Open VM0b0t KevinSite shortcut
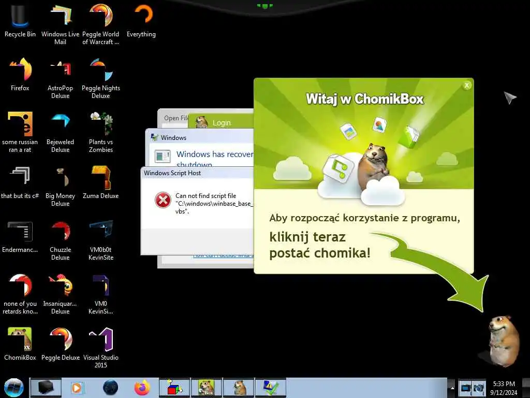 [101, 239]
